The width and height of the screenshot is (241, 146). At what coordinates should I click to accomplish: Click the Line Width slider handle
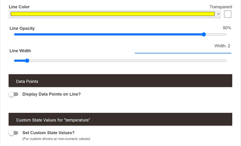(27, 60)
